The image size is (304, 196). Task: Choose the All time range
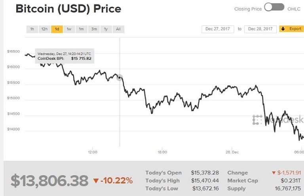[x=118, y=29]
